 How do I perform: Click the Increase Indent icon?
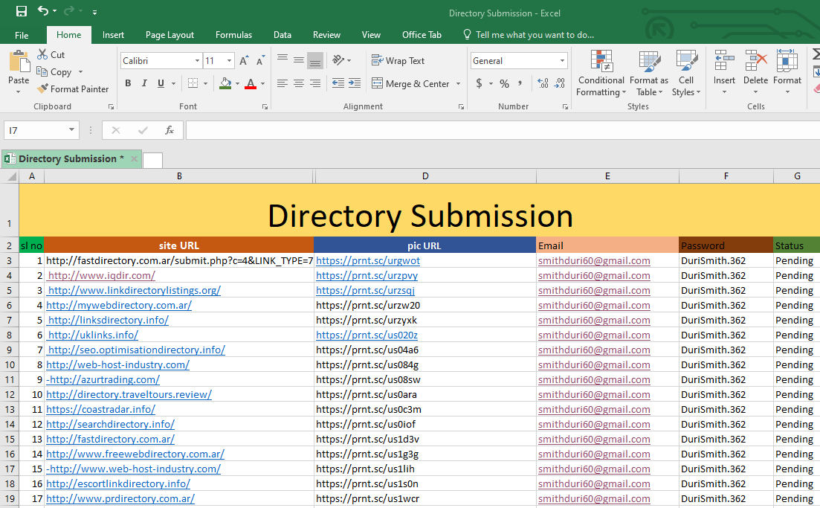pos(354,83)
